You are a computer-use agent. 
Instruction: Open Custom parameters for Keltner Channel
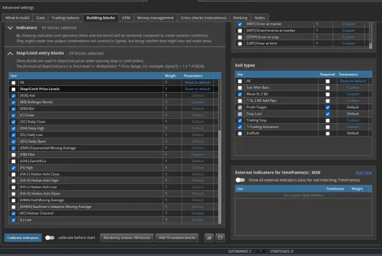point(197,213)
